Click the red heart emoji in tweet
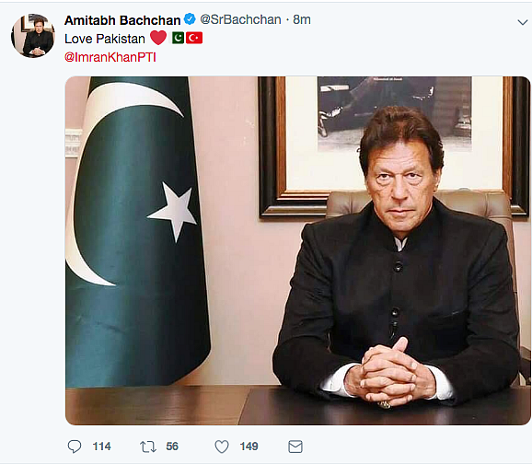Viewport: 532px width, 464px height. point(158,38)
